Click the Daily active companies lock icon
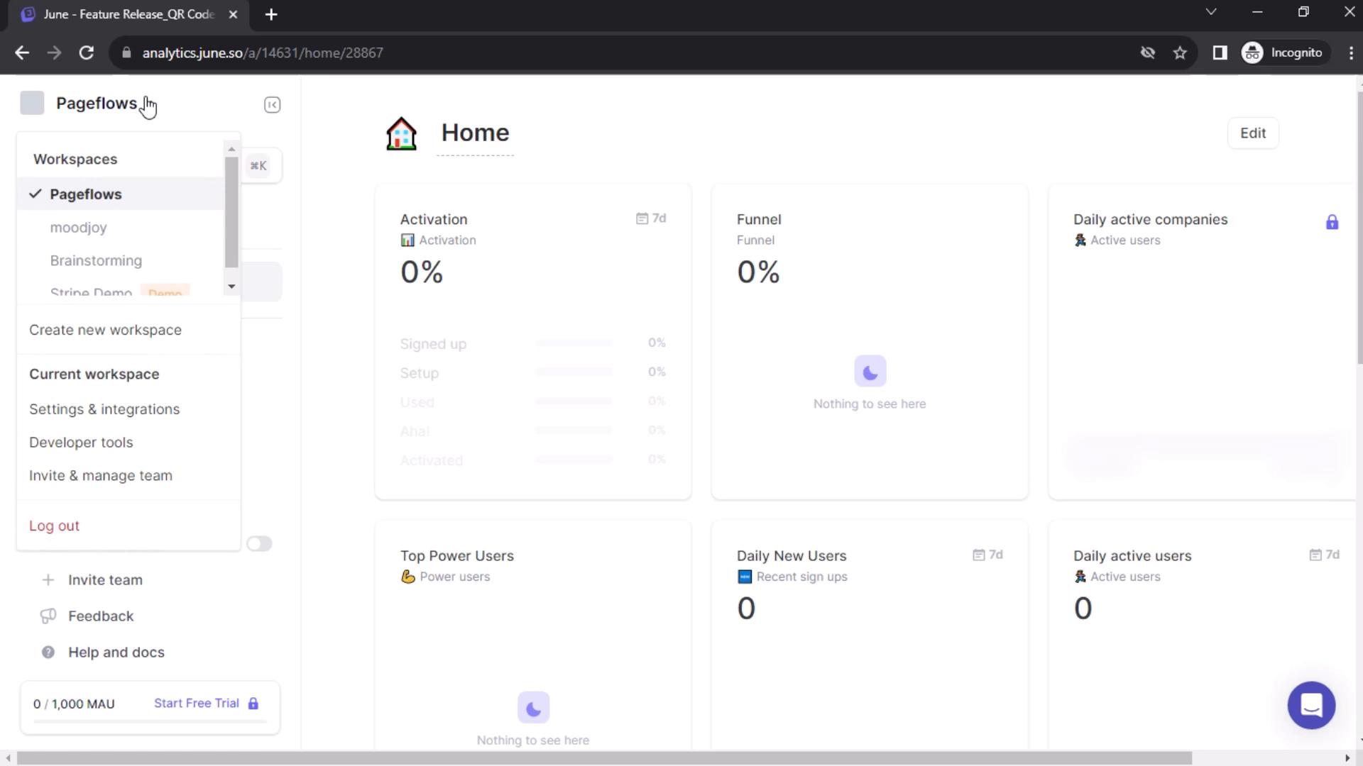This screenshot has width=1363, height=766. 1332,222
